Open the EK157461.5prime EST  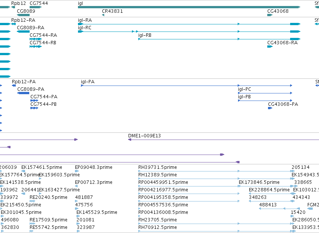tap(23, 171)
